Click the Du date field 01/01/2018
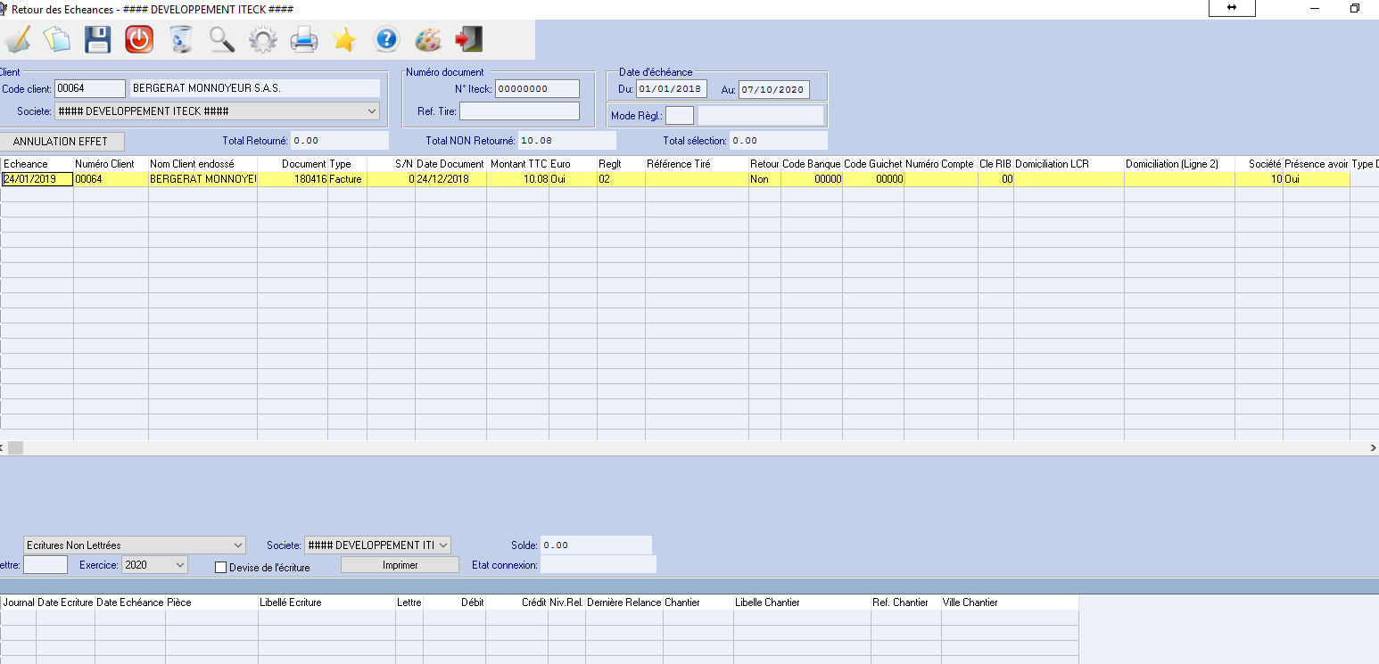Image resolution: width=1379 pixels, height=664 pixels. click(x=672, y=89)
